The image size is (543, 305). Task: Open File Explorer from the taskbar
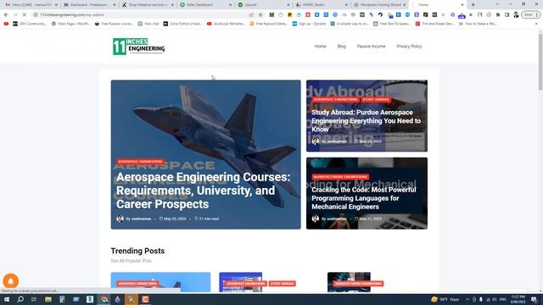coord(48,299)
